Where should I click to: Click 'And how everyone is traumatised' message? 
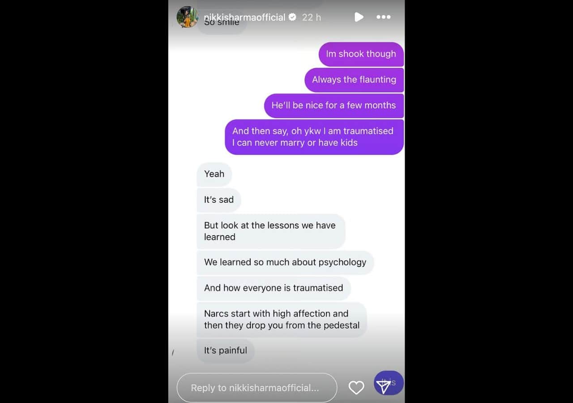tap(274, 288)
